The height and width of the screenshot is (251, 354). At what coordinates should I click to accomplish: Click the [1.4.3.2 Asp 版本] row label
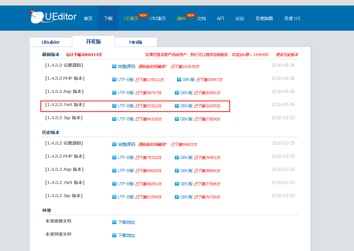[64, 169]
